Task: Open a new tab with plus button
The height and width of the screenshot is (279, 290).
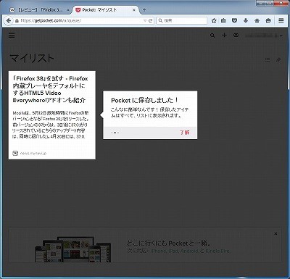Action: (x=144, y=10)
